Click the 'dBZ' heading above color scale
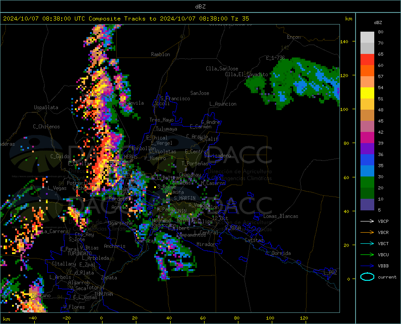401x324 pixels. 378,22
